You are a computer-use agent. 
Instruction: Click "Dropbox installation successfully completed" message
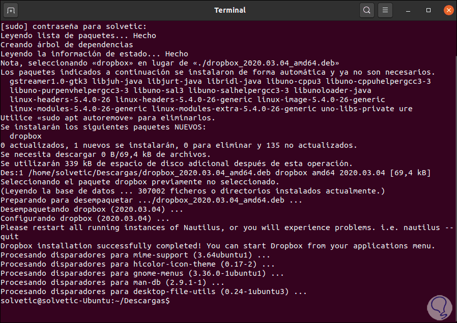click(x=102, y=246)
